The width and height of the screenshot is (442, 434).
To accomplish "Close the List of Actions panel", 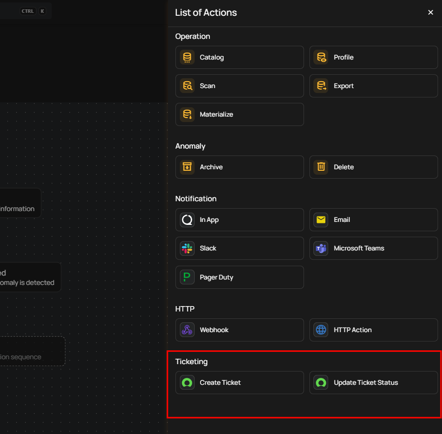I will point(431,13).
